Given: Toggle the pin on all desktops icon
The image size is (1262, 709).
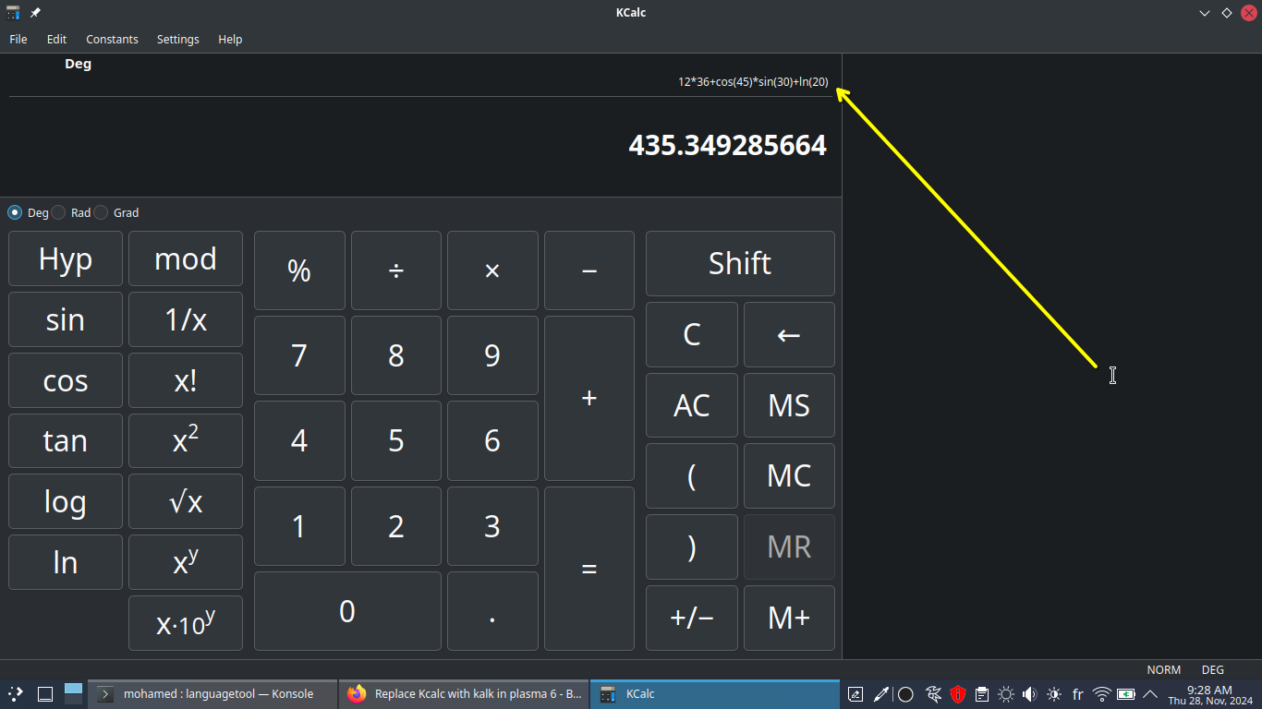Looking at the screenshot, I should (35, 13).
